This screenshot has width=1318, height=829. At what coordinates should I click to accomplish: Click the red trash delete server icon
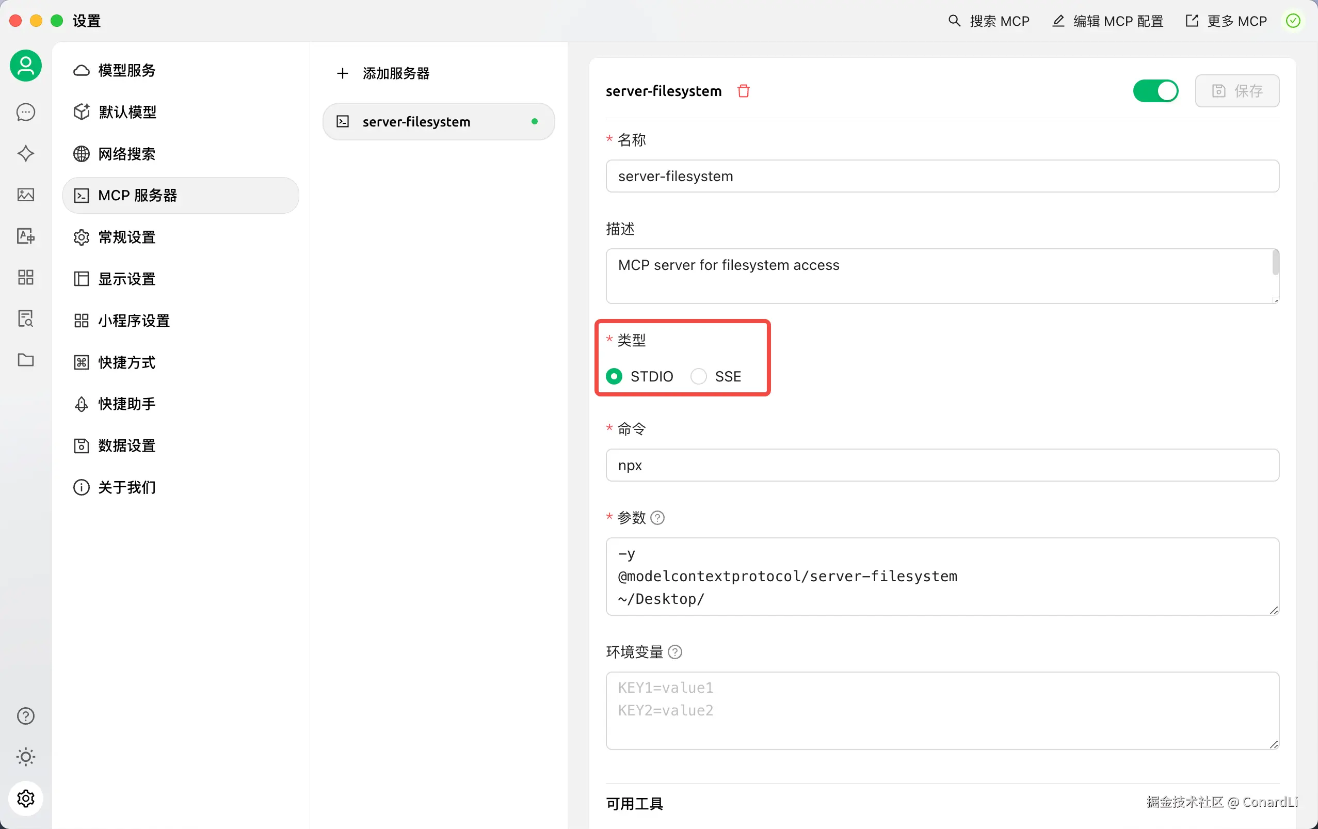click(743, 91)
